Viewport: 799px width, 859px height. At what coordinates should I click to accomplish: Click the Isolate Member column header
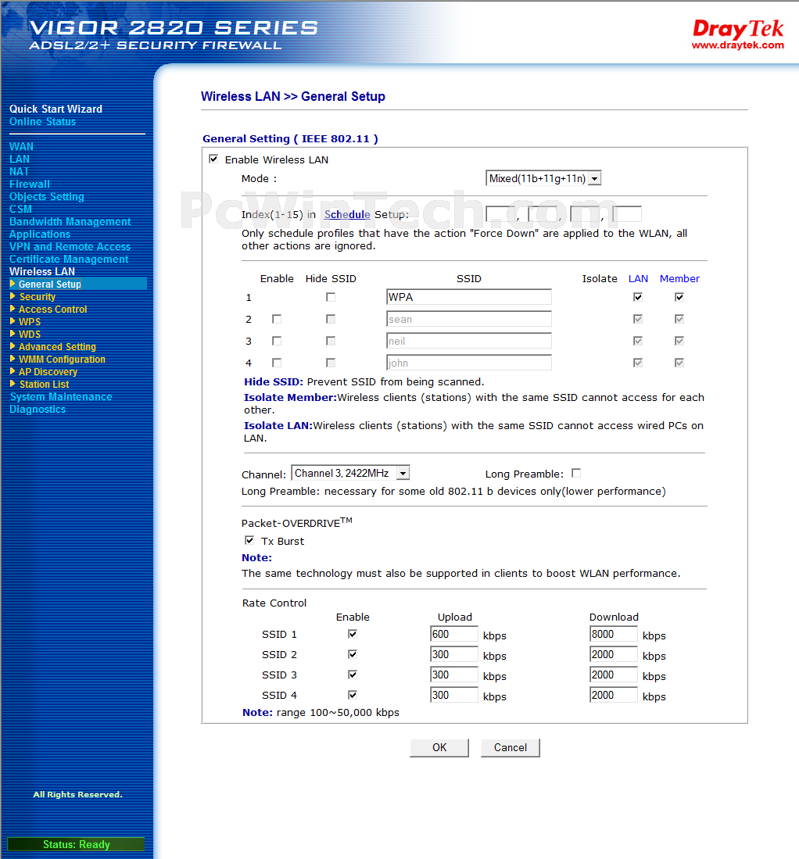[x=679, y=278]
